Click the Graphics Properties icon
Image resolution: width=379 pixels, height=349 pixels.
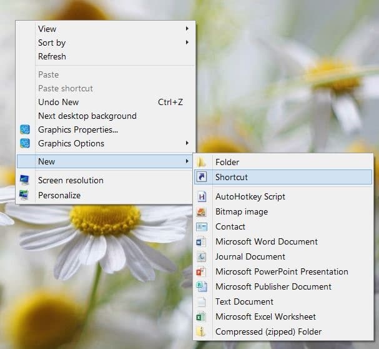[25, 129]
